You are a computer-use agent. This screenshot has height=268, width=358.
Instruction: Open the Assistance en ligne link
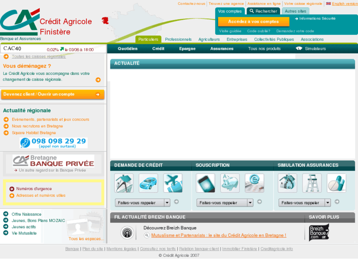[264, 3]
